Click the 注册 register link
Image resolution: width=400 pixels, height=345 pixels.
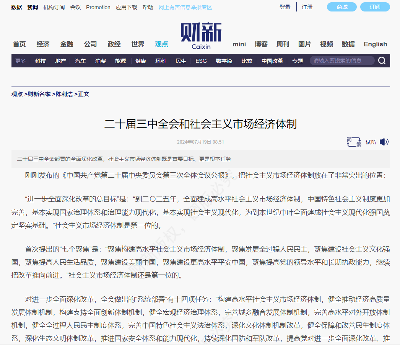coord(307,7)
